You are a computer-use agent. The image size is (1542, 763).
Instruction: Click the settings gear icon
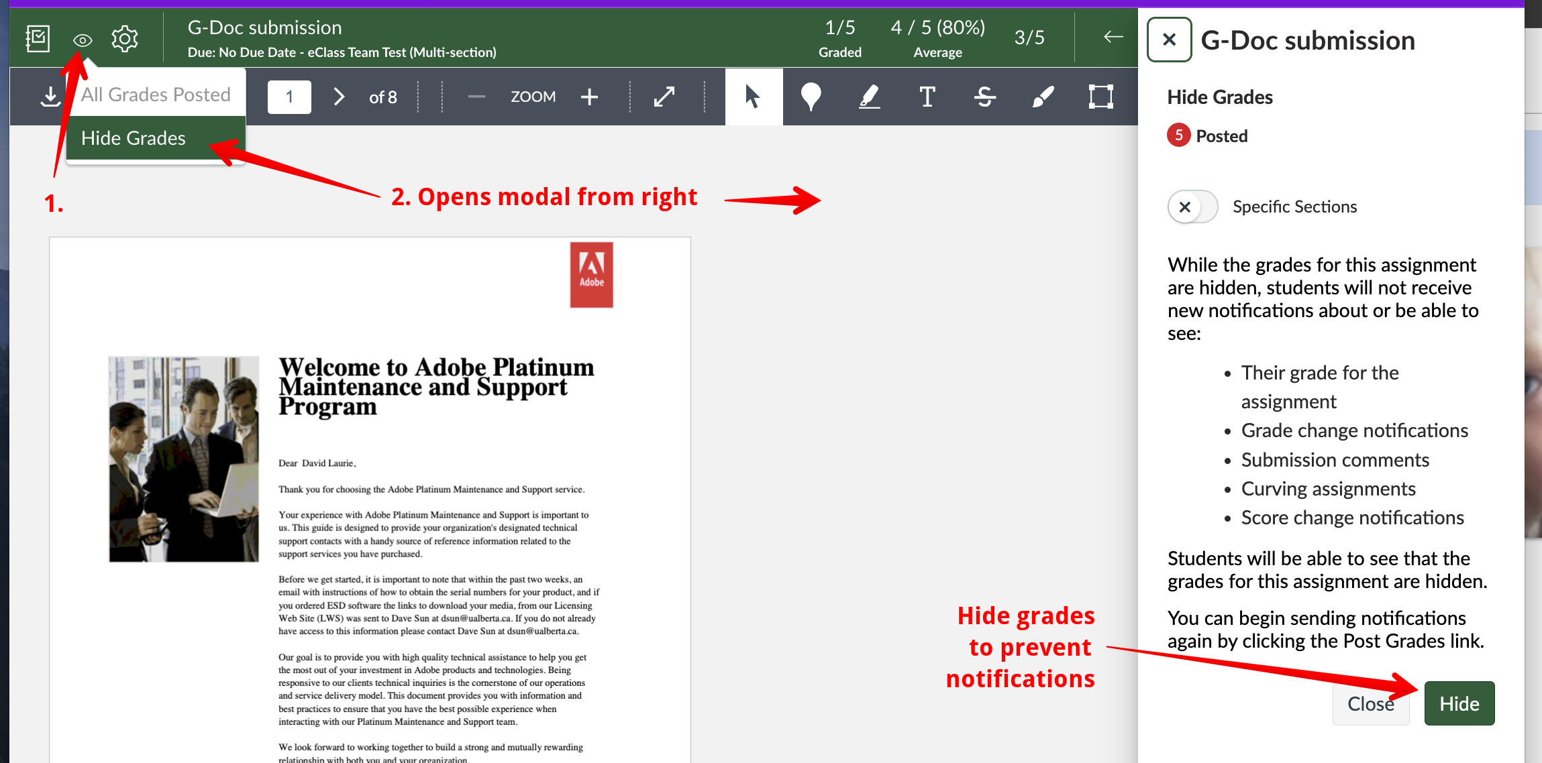(124, 40)
